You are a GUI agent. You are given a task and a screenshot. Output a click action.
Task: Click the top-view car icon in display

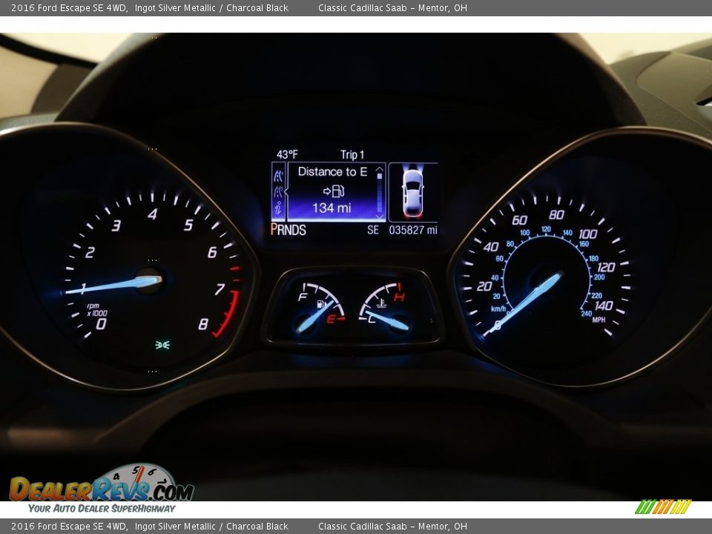[412, 192]
